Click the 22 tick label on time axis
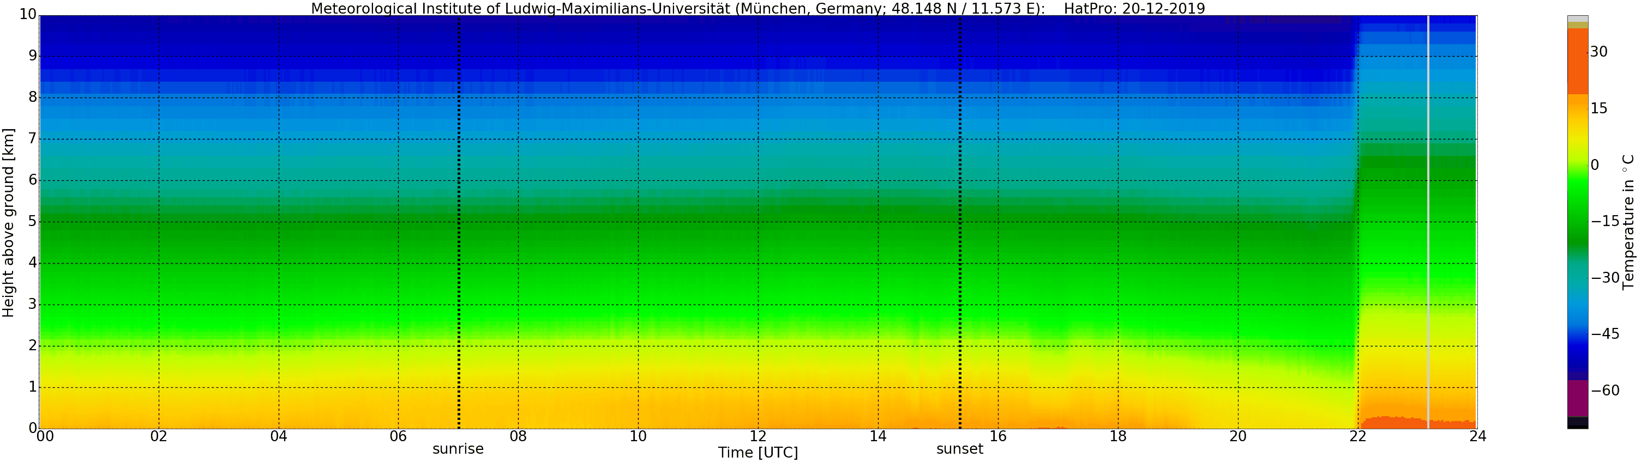Viewport: 1641px width, 463px height. (1357, 436)
